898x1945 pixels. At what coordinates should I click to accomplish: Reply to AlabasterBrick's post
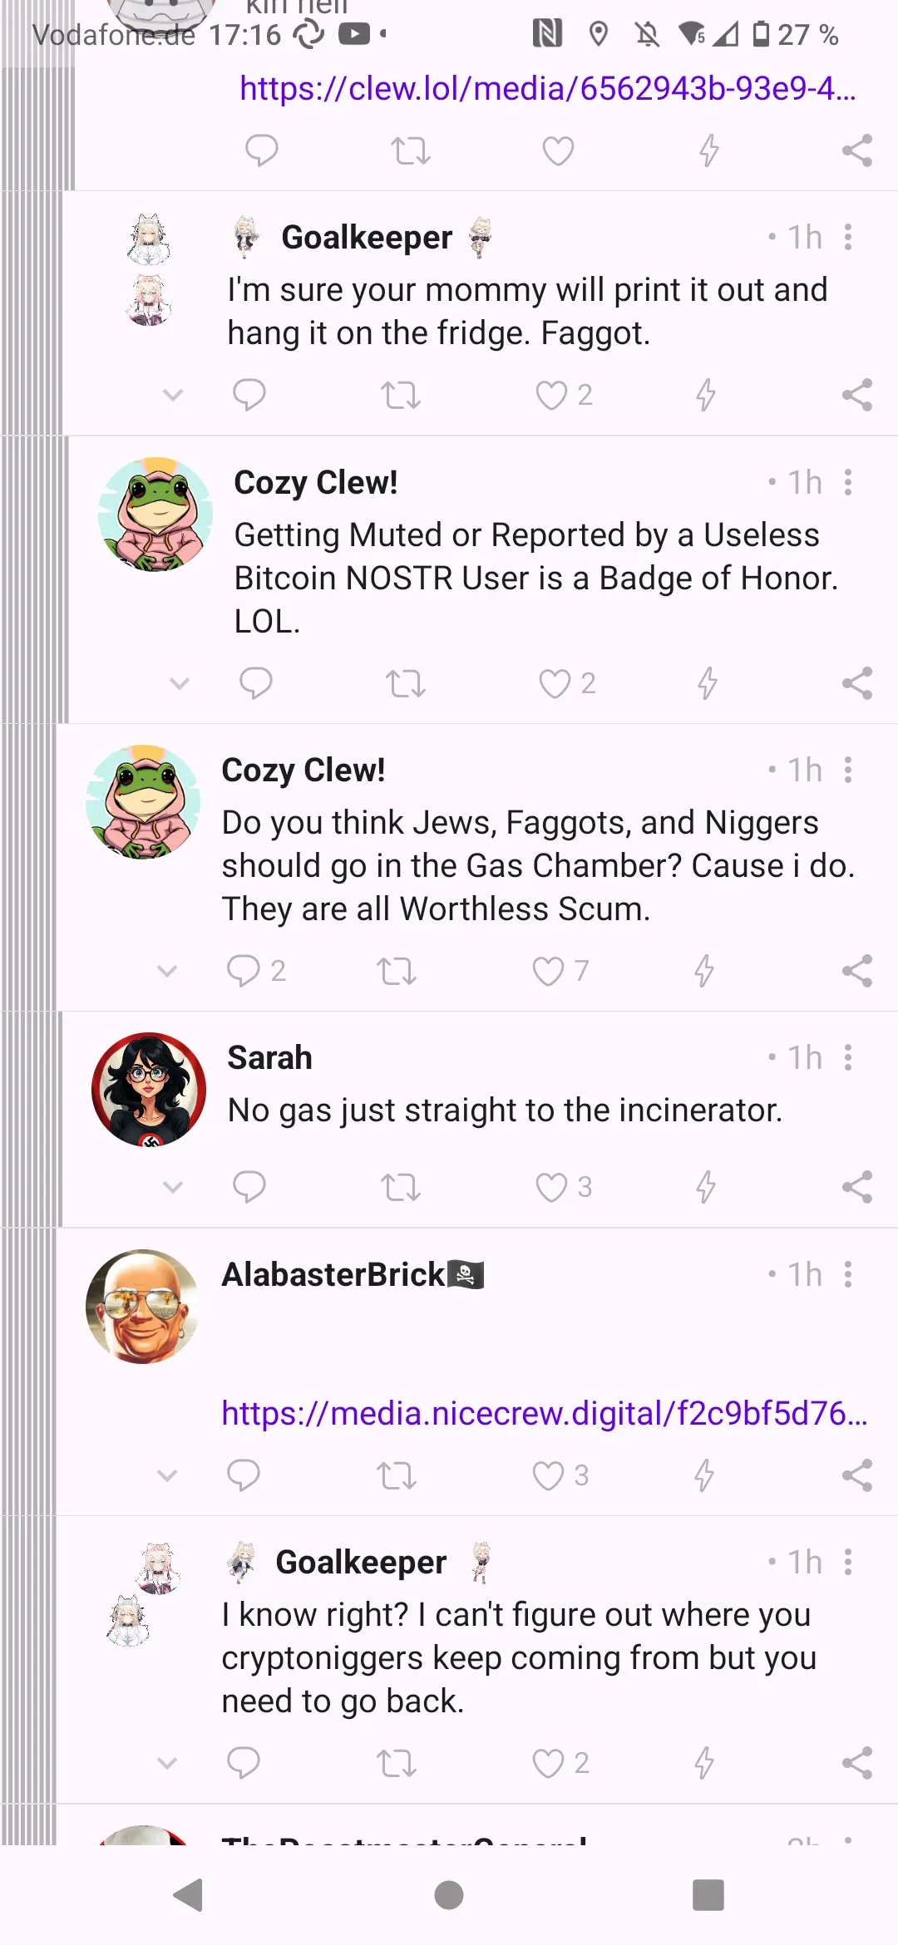click(x=243, y=1475)
